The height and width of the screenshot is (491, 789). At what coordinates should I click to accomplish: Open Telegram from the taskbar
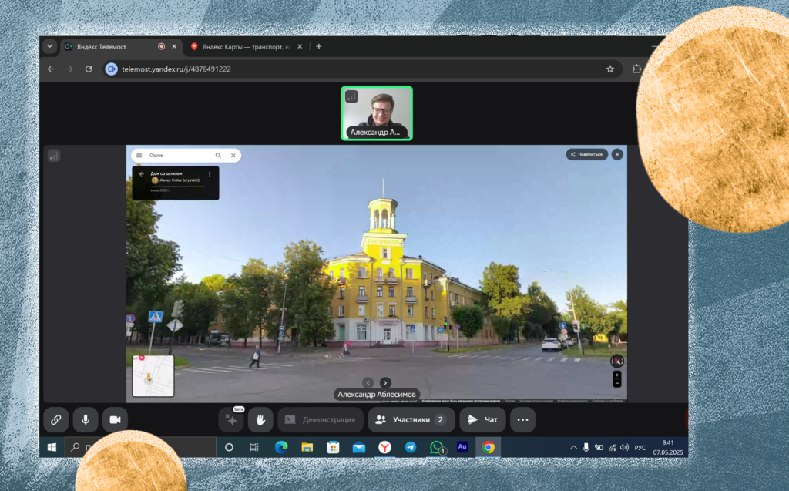tap(411, 447)
